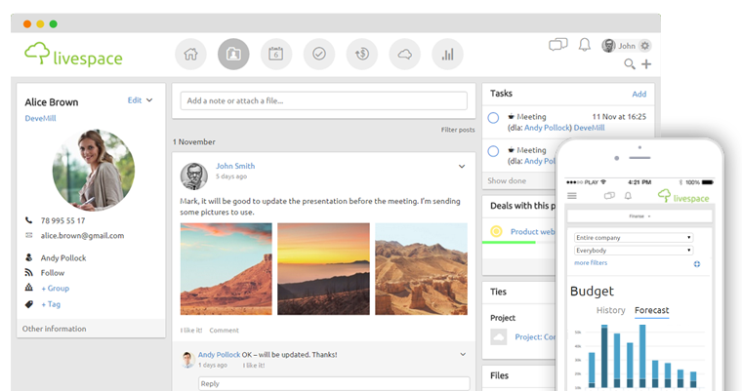
Task: Click the green deal progress bar
Action: (509, 242)
